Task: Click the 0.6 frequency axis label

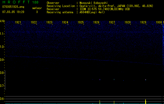Action: click(2, 99)
